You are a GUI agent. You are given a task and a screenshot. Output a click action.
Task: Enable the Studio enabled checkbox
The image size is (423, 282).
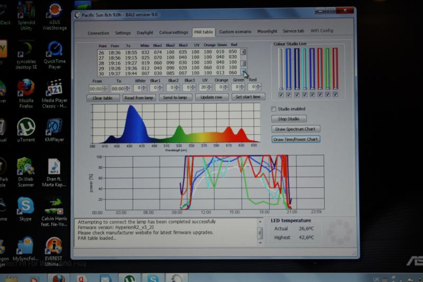click(x=273, y=109)
